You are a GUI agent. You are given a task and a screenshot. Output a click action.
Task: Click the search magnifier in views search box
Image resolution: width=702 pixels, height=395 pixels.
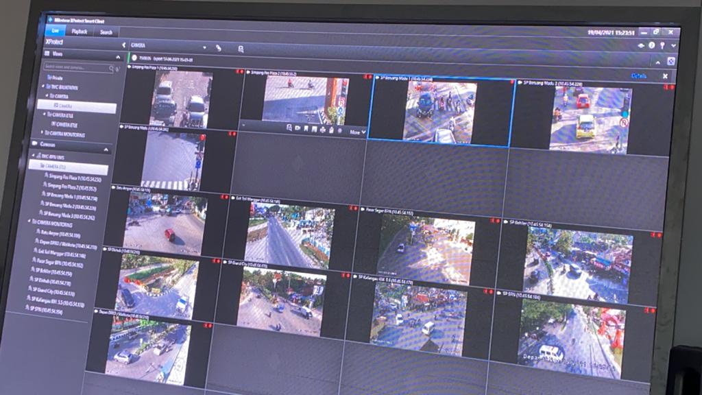coord(110,69)
